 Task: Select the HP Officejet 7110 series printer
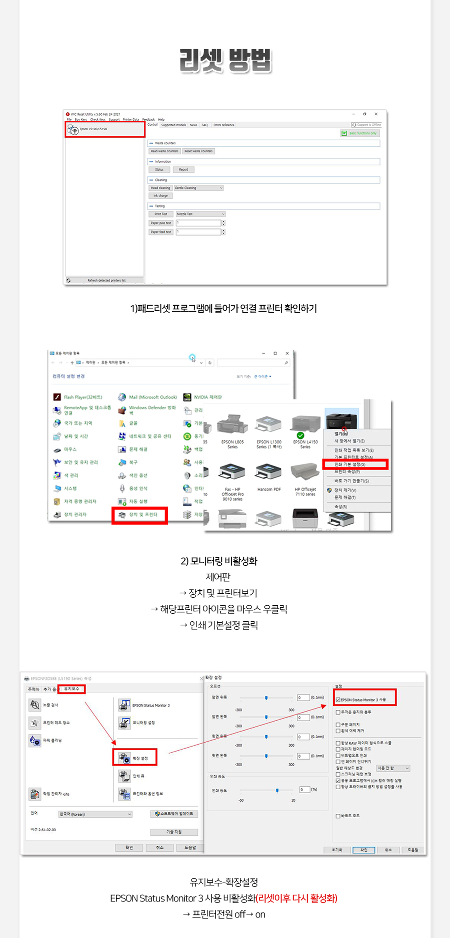[305, 480]
